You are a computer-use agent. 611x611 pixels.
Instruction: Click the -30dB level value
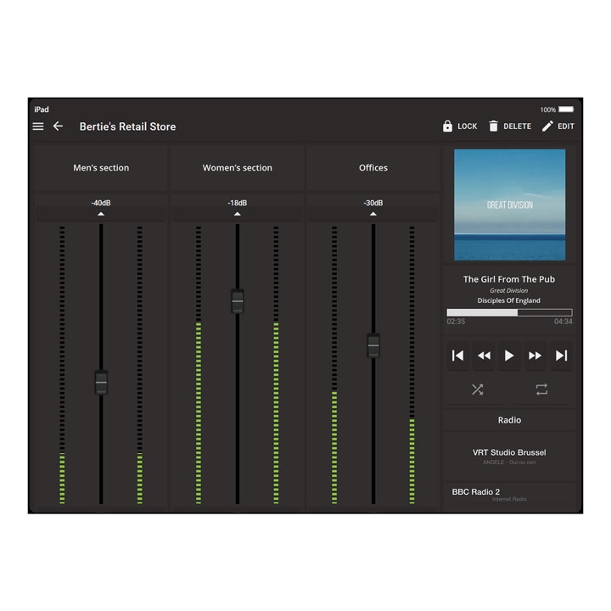tap(373, 203)
